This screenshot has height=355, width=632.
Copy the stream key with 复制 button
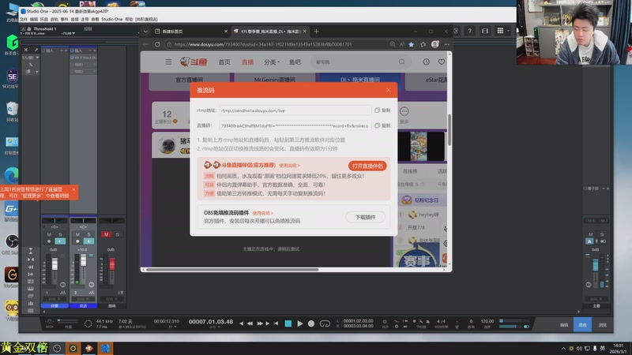[x=382, y=125]
